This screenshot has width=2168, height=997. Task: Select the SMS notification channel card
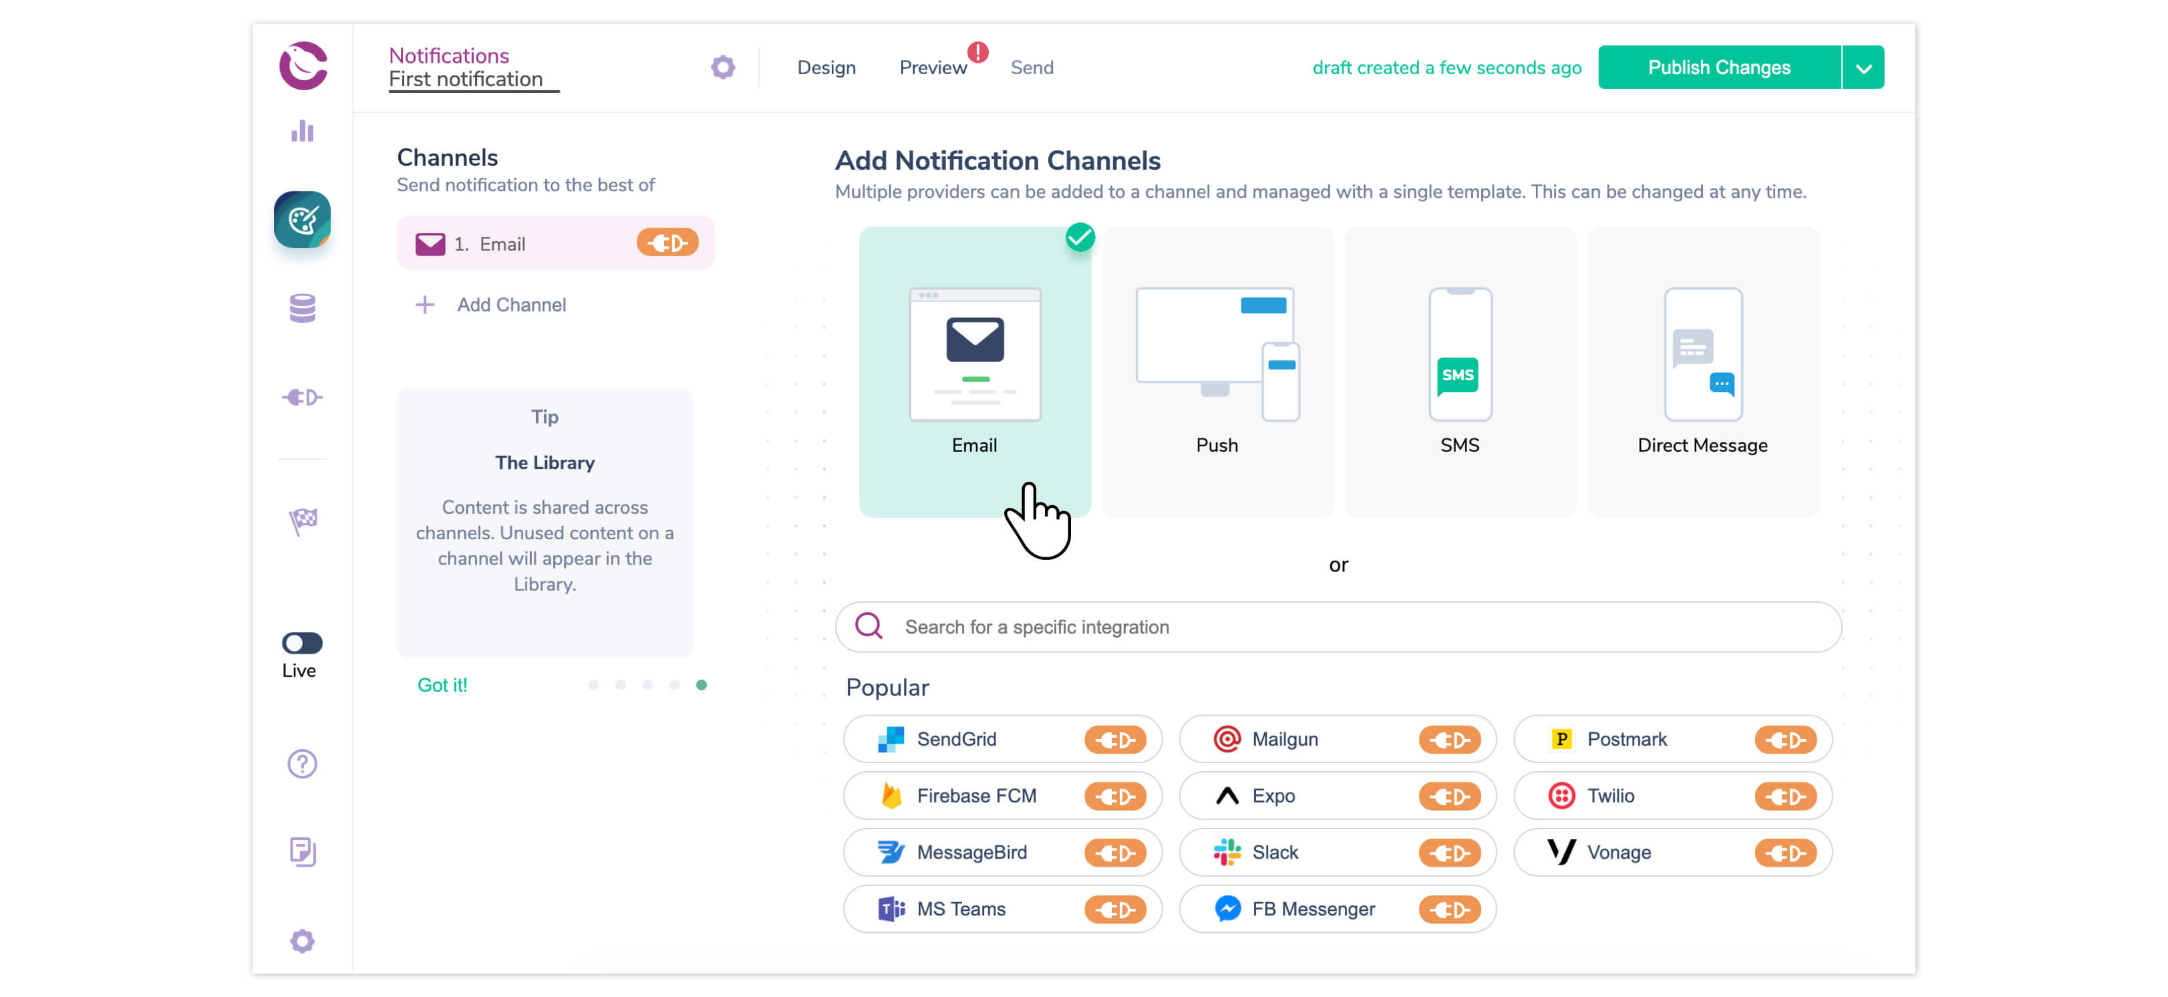pyautogui.click(x=1460, y=370)
